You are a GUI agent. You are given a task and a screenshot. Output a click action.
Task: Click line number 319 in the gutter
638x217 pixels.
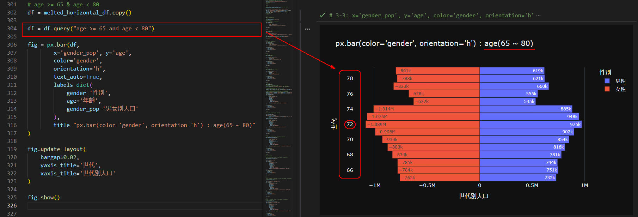coord(12,149)
